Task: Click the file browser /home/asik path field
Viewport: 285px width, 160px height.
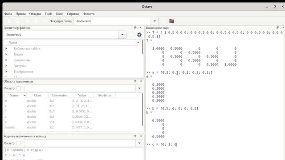Action: pos(61,35)
